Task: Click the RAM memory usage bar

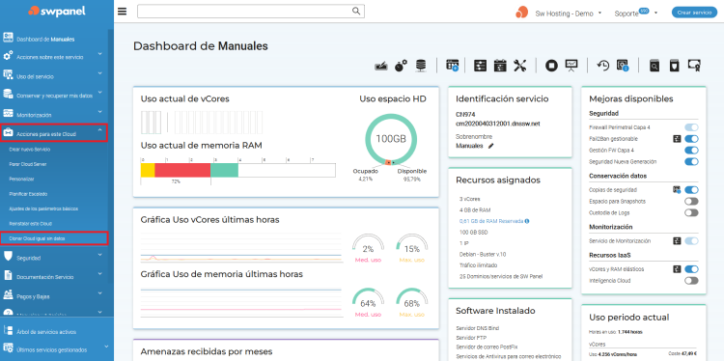Action: click(x=238, y=170)
